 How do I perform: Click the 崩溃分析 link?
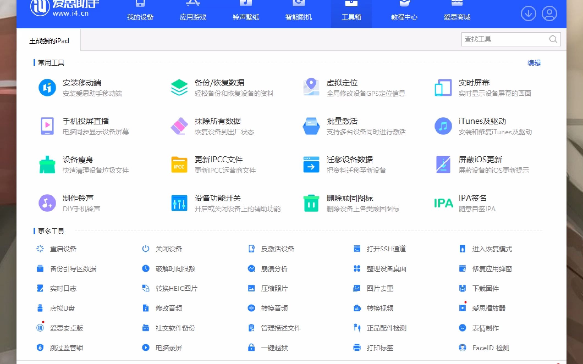pos(274,268)
